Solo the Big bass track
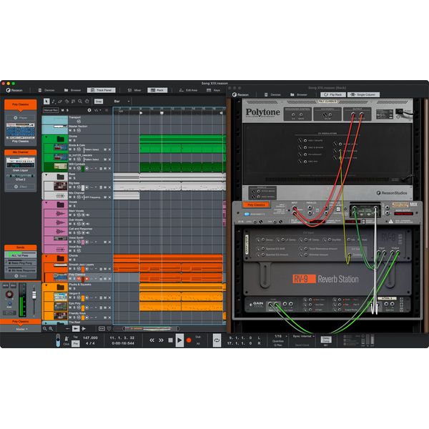Image resolution: width=429 pixels, height=429 pixels. pyautogui.click(x=74, y=187)
